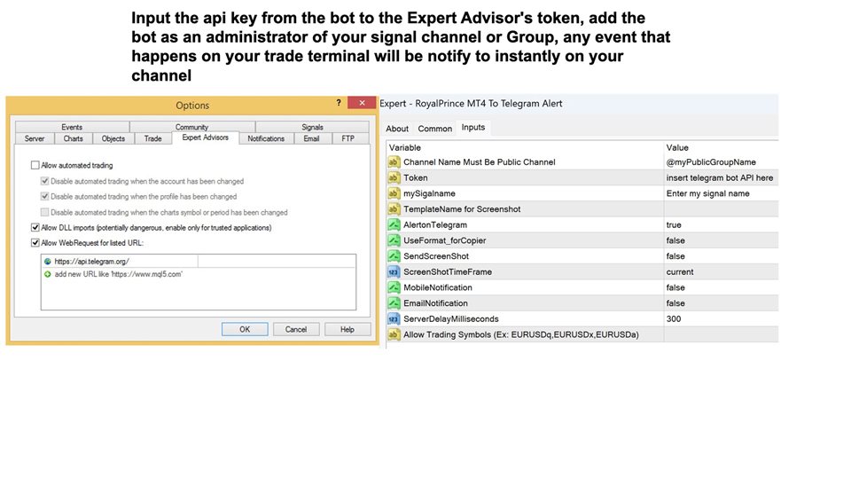The image size is (851, 479).
Task: Toggle disable trading when charts symbol or period changed
Action: click(45, 212)
